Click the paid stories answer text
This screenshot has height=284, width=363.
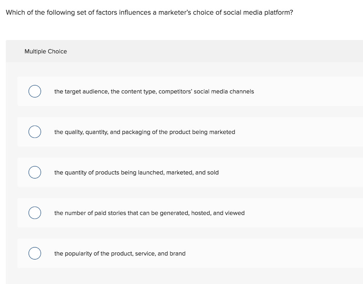click(149, 213)
